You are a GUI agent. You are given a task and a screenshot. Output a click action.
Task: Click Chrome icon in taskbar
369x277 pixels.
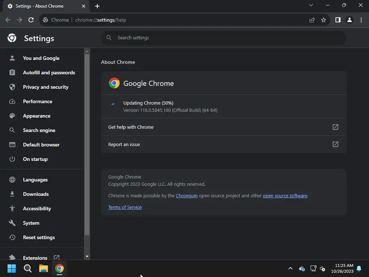(59, 268)
